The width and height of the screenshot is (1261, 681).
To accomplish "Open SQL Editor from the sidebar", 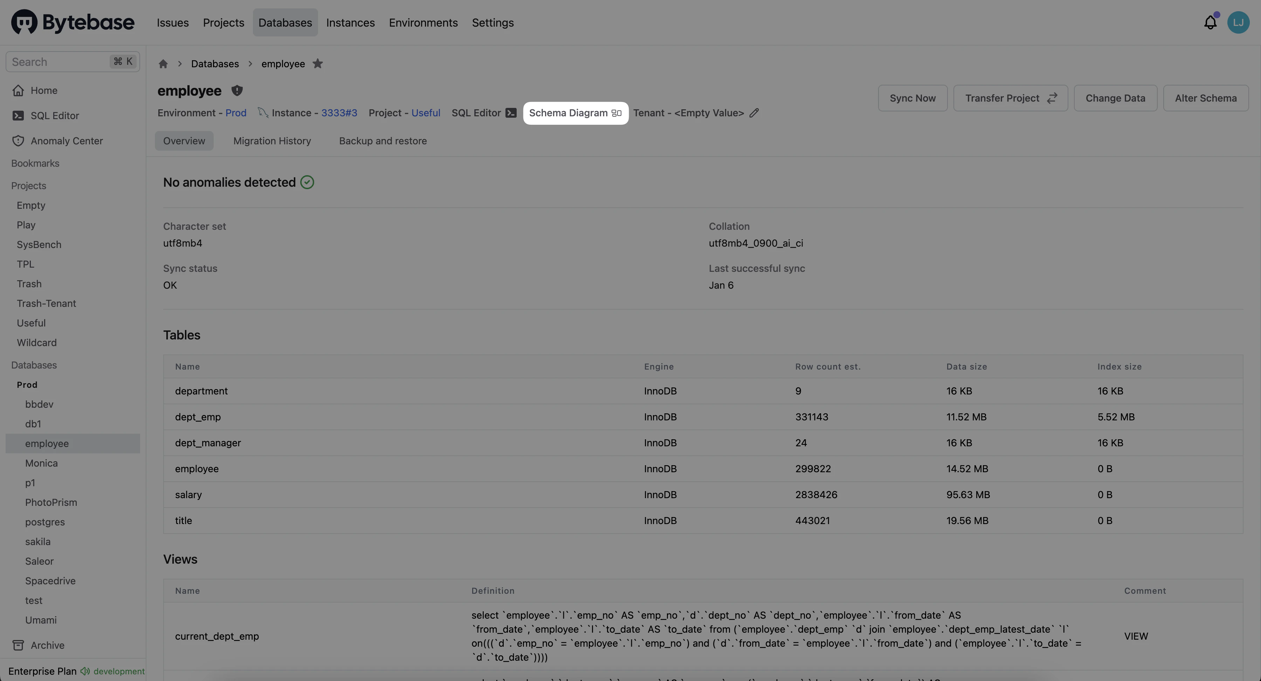I will point(54,115).
